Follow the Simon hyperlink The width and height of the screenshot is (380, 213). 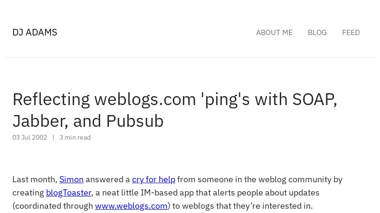pos(71,179)
